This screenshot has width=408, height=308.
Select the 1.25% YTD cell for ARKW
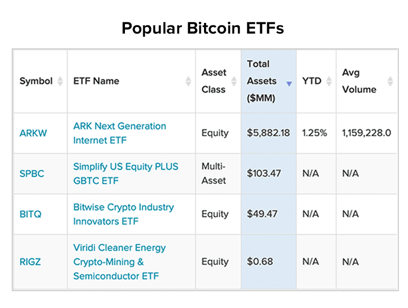pyautogui.click(x=315, y=133)
